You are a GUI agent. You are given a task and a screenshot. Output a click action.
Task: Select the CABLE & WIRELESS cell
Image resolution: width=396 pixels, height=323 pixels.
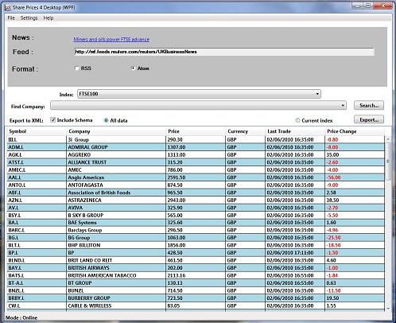click(x=116, y=305)
